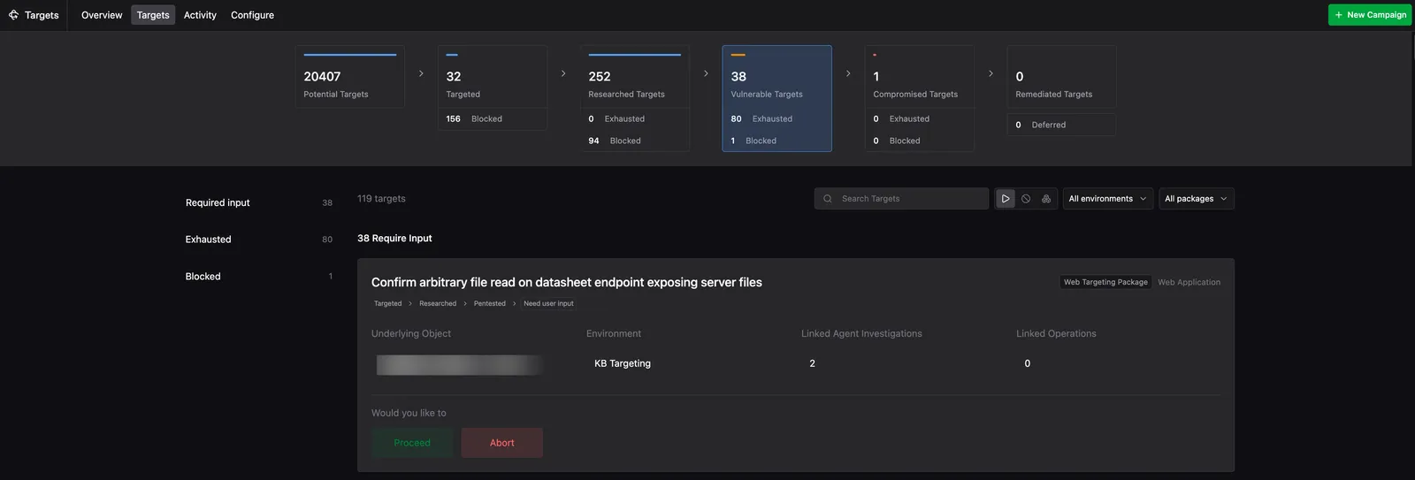1415x480 pixels.
Task: Click the Proceed button
Action: 412,443
